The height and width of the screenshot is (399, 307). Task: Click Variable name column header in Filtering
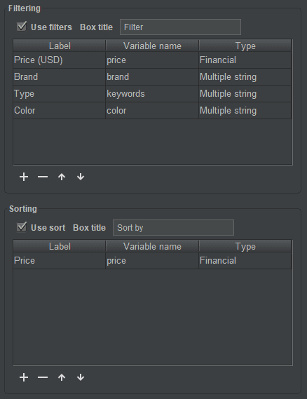pyautogui.click(x=152, y=46)
